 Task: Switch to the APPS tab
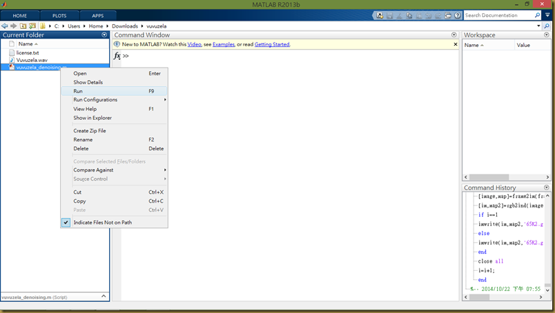(98, 16)
